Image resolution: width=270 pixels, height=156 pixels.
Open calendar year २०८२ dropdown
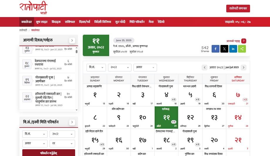click(120, 67)
